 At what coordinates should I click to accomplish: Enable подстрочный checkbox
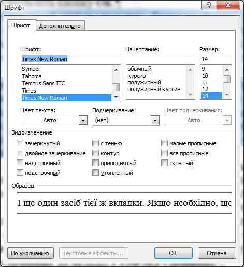coord(20,173)
